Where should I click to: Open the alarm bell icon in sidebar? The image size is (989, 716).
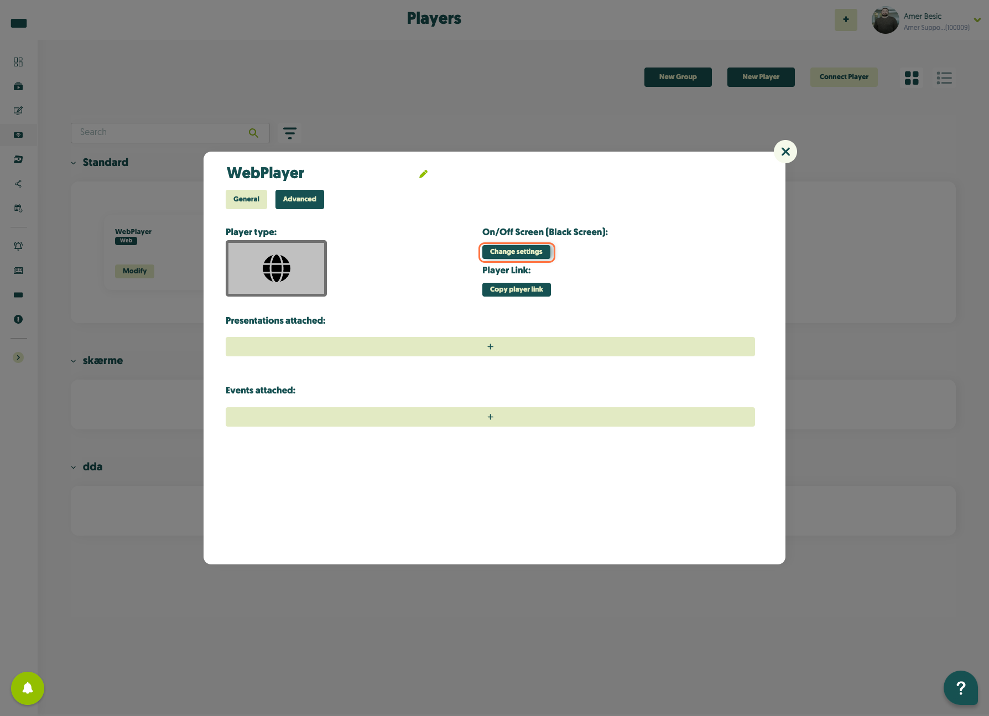click(x=18, y=246)
